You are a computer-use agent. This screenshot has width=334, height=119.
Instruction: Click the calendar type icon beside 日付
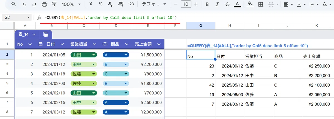40,44
